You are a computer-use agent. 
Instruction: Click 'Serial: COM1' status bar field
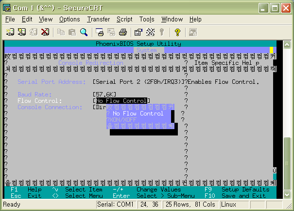pyautogui.click(x=115, y=204)
